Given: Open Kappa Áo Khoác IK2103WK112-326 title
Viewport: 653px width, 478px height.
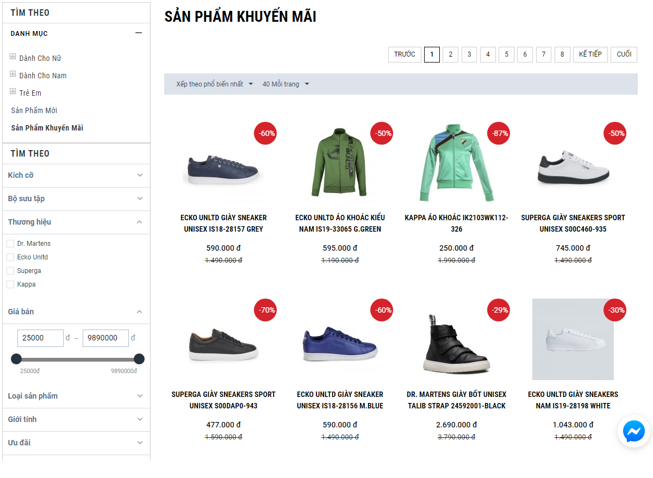Looking at the screenshot, I should [x=457, y=224].
